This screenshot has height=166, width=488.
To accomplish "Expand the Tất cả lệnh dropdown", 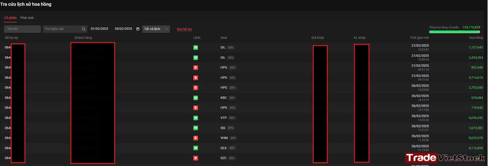I will click(x=156, y=29).
